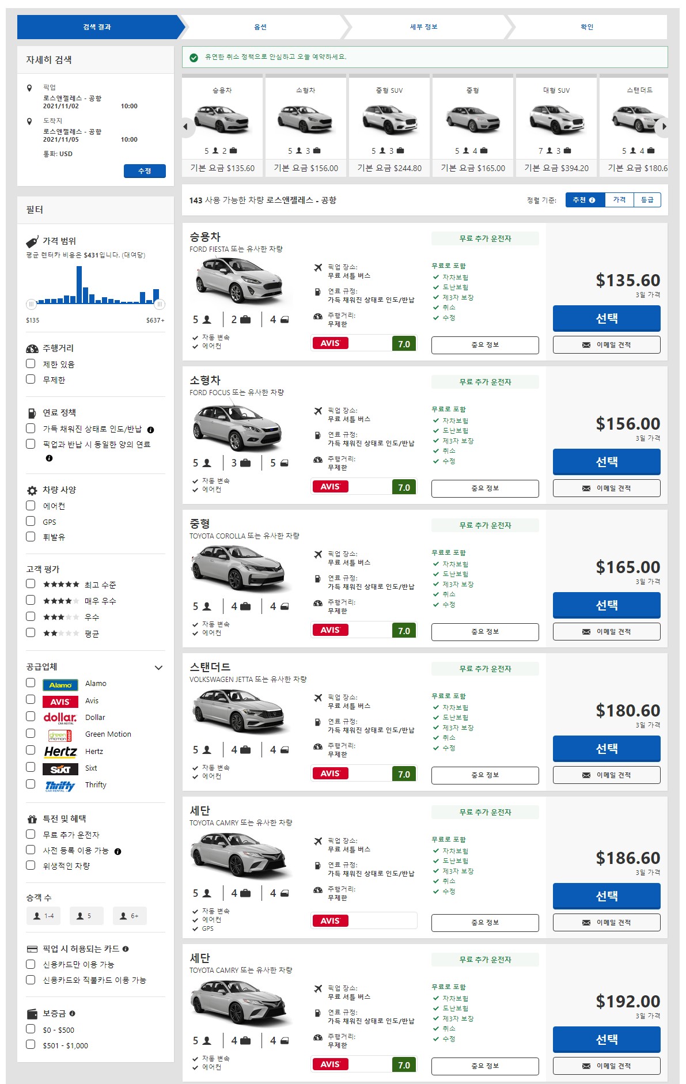Viewport: 686px width, 1084px height.
Task: Click the fuel pump icon by 연료 정책
Action: coord(32,413)
